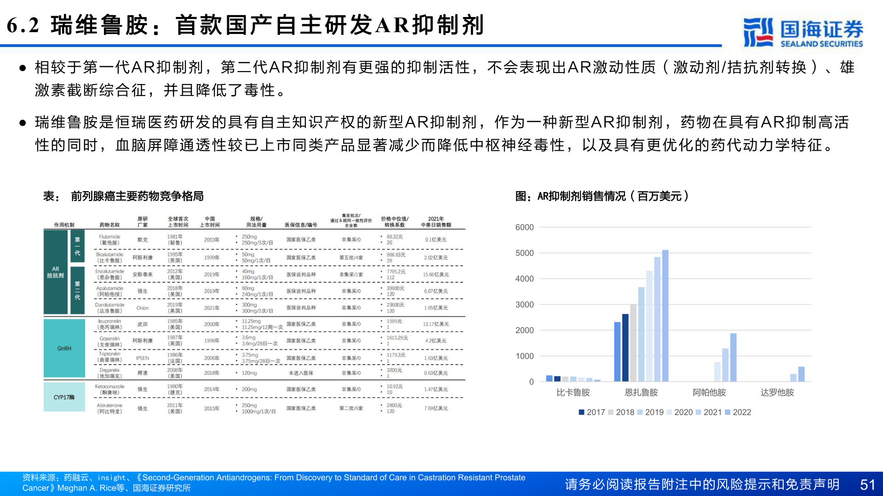Viewport: 883px width, 496px height.
Task: Click the 13.17亿美元 sales value
Action: pyautogui.click(x=436, y=324)
